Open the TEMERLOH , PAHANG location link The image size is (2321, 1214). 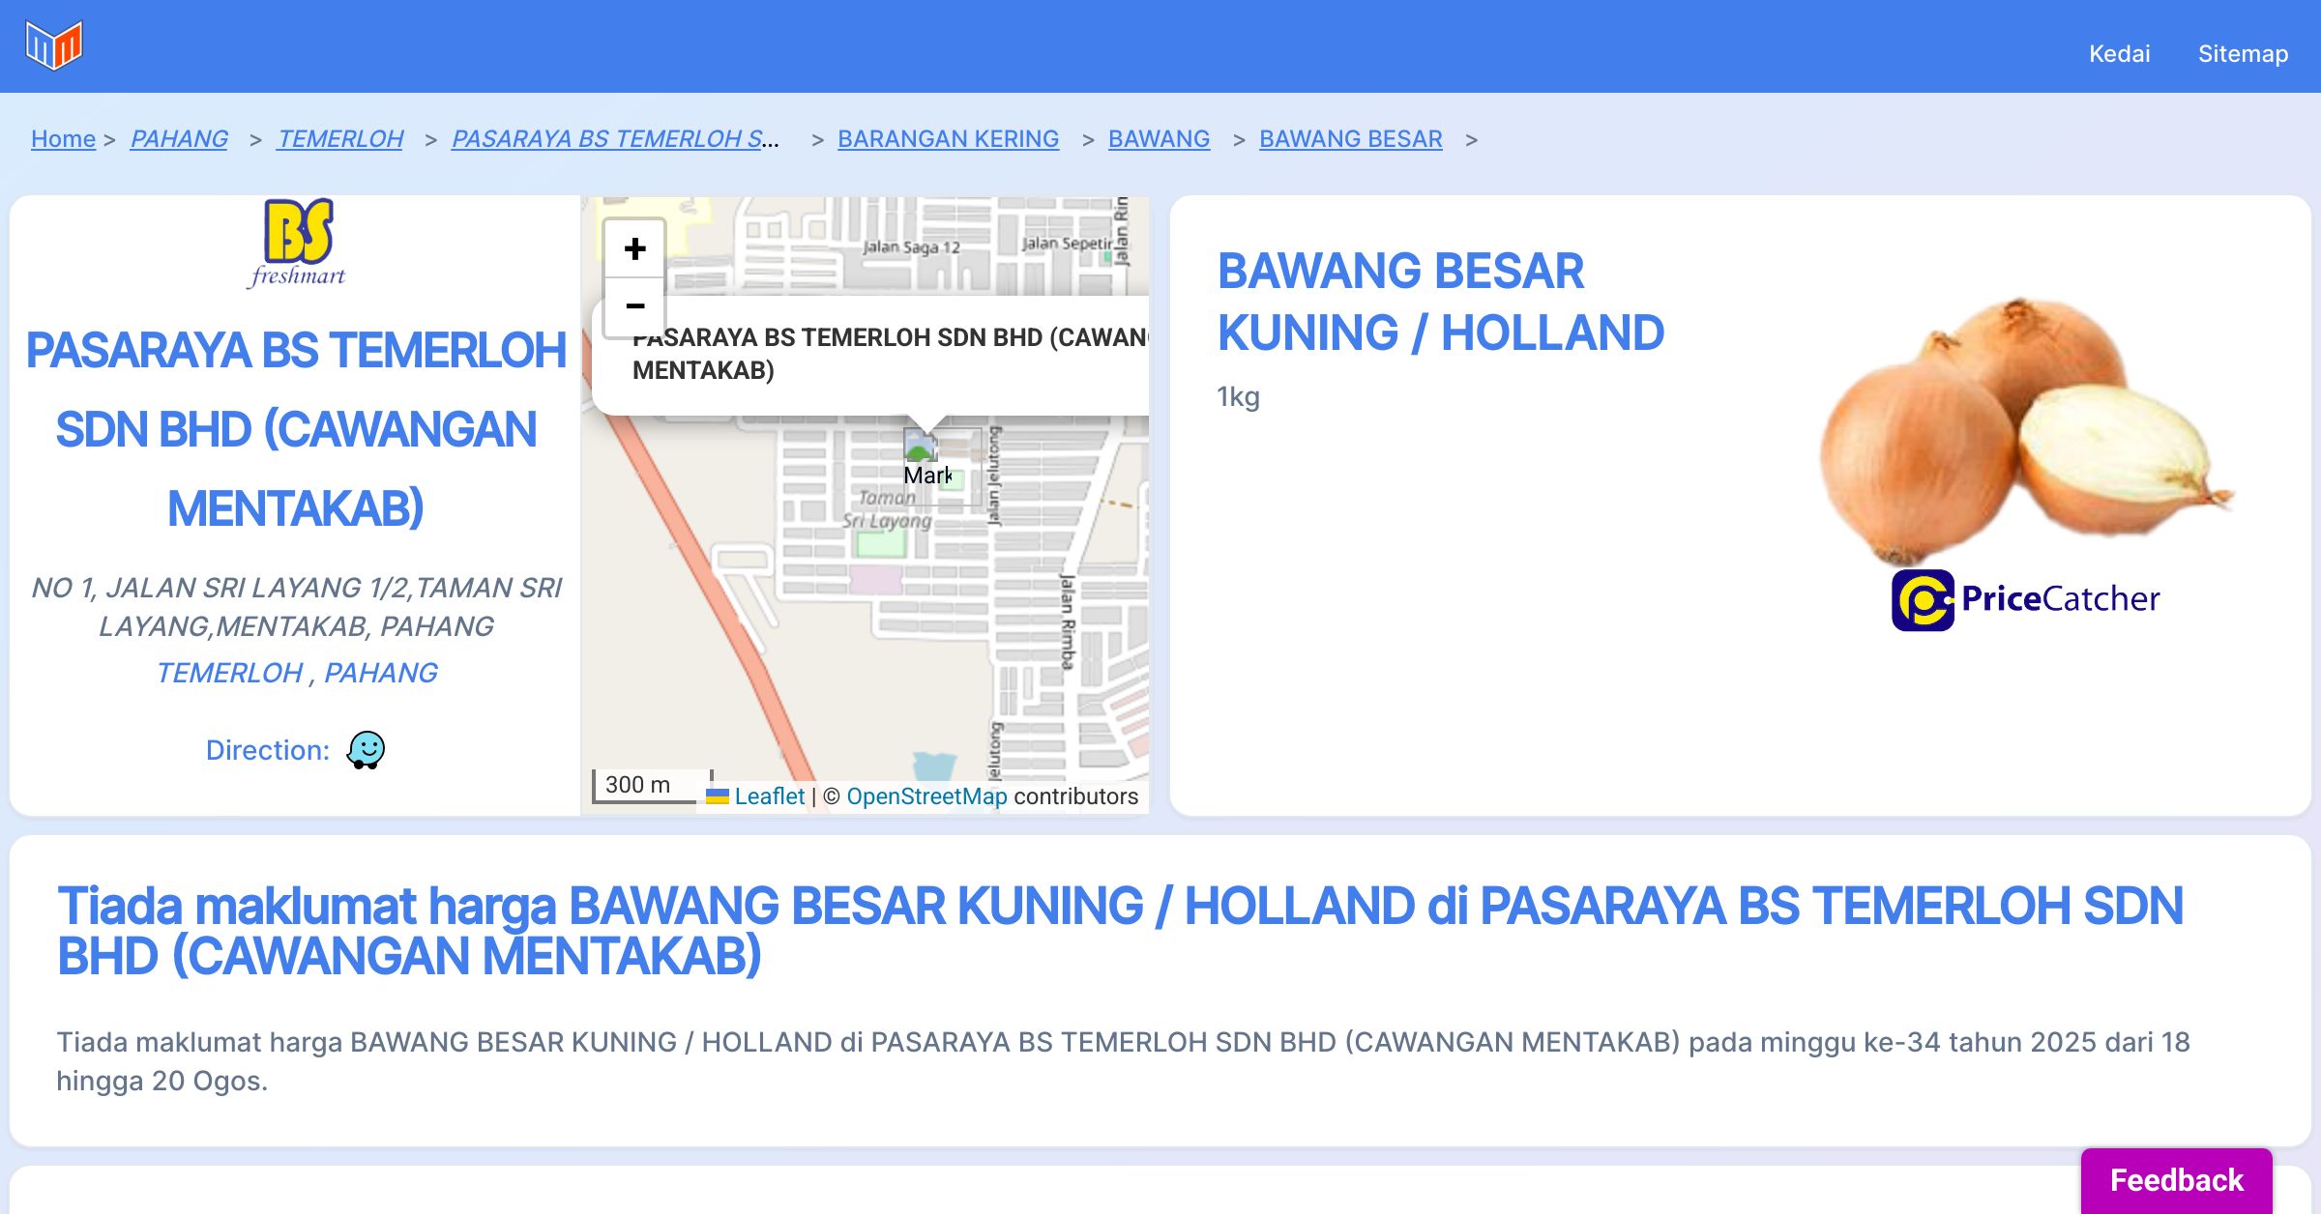[x=296, y=673]
